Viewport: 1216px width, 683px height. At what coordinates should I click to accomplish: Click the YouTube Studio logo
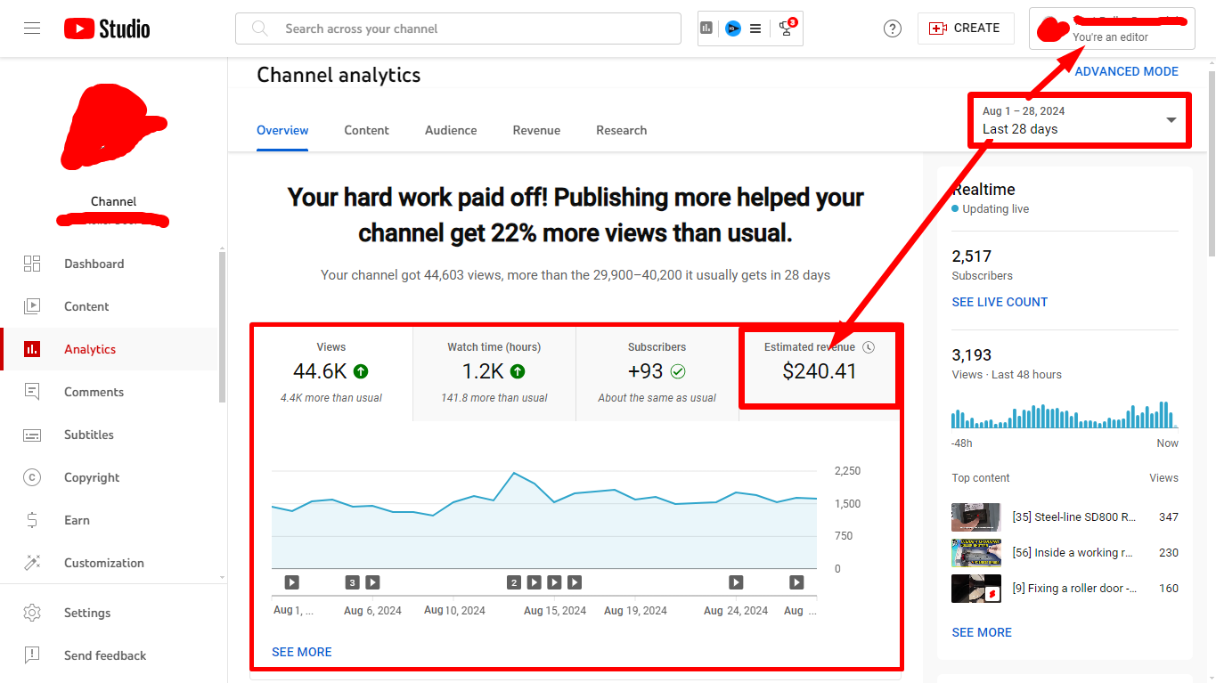107,28
